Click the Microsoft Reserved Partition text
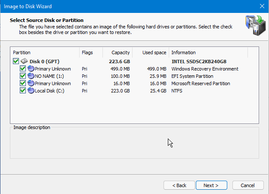The image size is (269, 194). point(201,83)
